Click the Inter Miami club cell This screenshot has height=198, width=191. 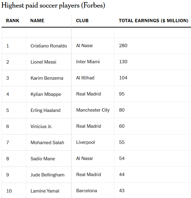point(88,62)
